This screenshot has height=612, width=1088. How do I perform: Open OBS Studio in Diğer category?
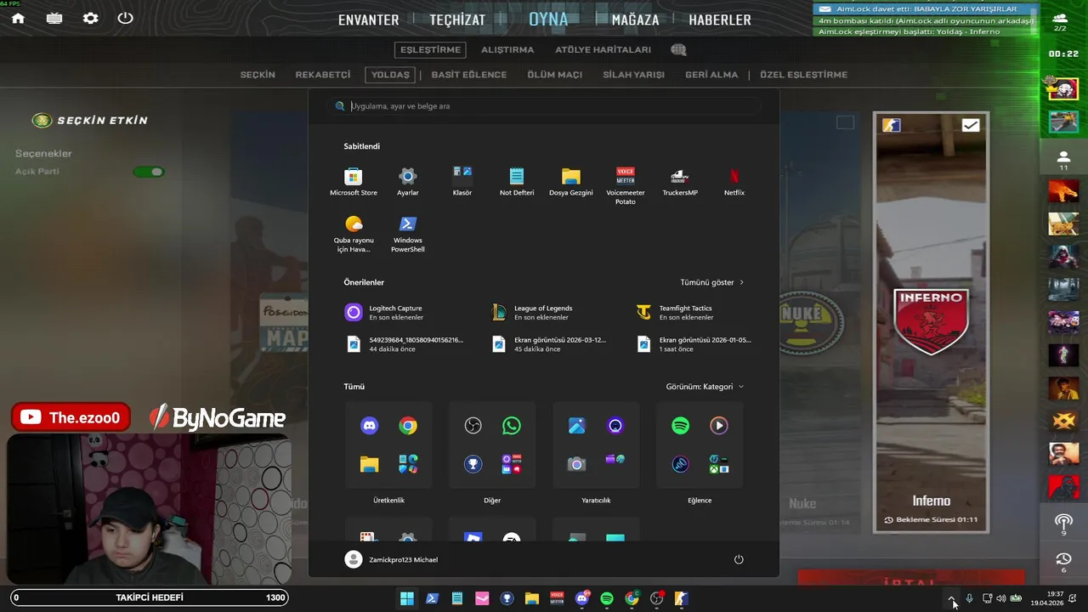coord(473,426)
